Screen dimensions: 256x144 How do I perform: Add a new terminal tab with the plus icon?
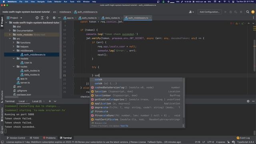[50, 101]
